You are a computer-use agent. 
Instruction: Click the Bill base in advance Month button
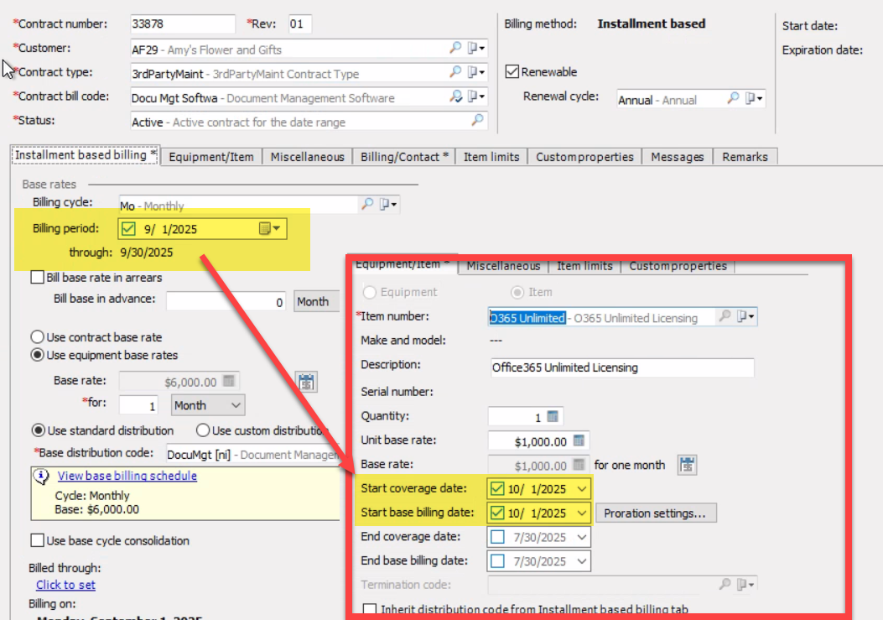point(317,301)
